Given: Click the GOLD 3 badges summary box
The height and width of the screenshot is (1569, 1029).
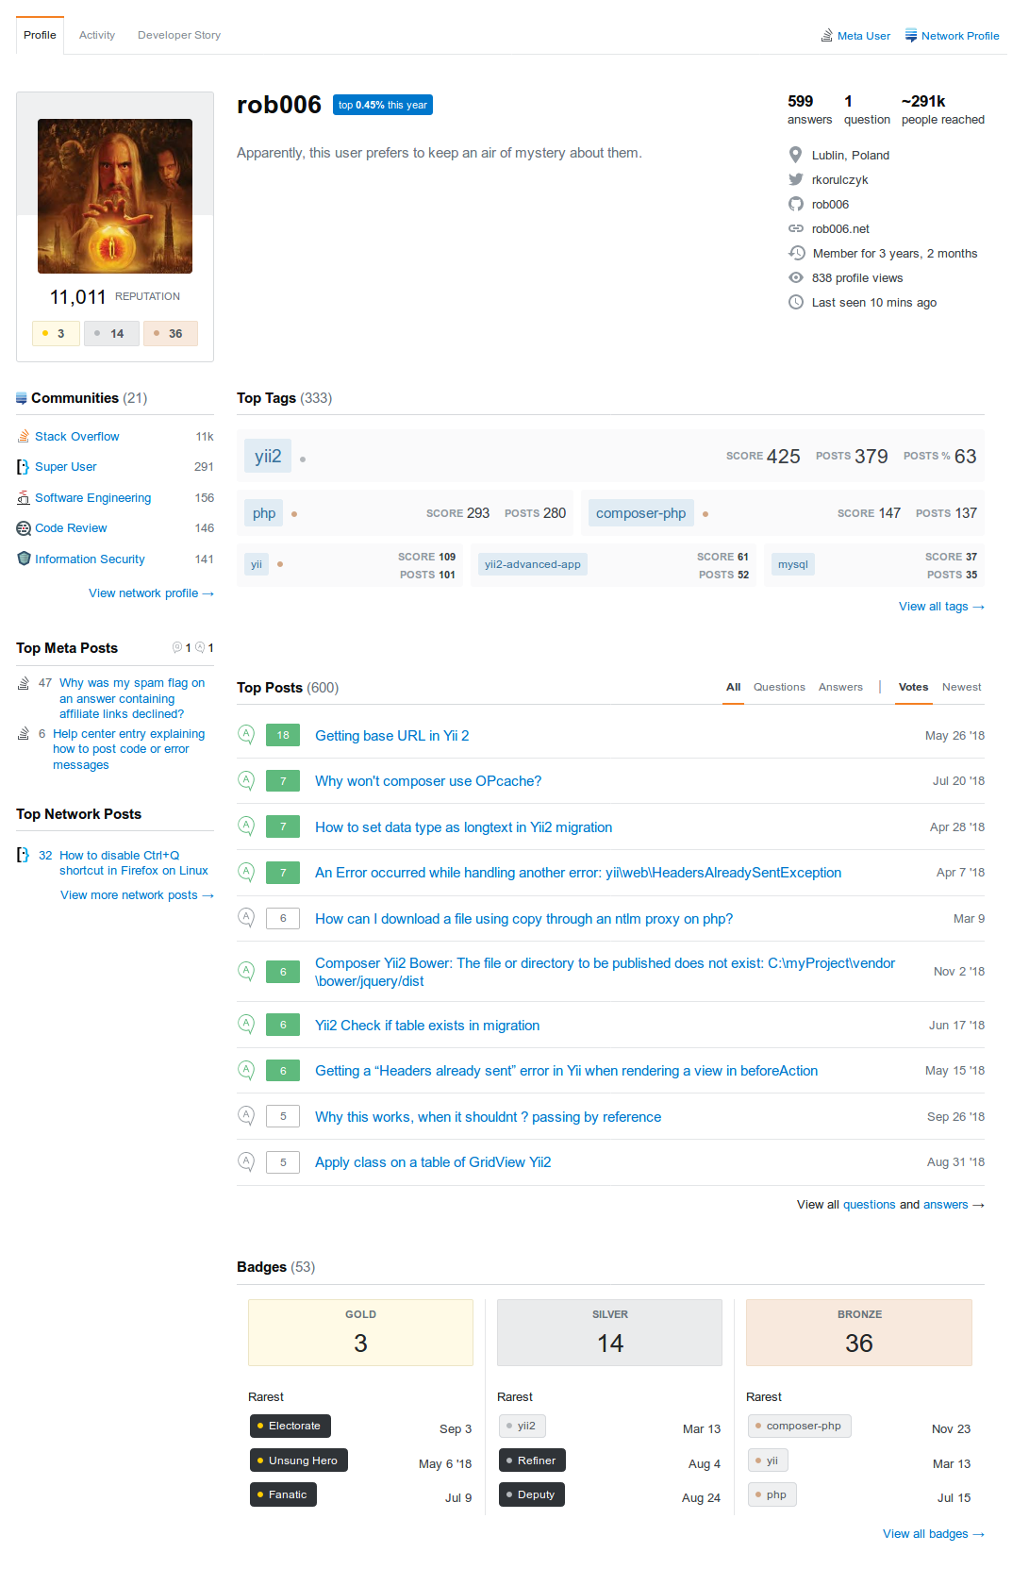Looking at the screenshot, I should point(360,1332).
